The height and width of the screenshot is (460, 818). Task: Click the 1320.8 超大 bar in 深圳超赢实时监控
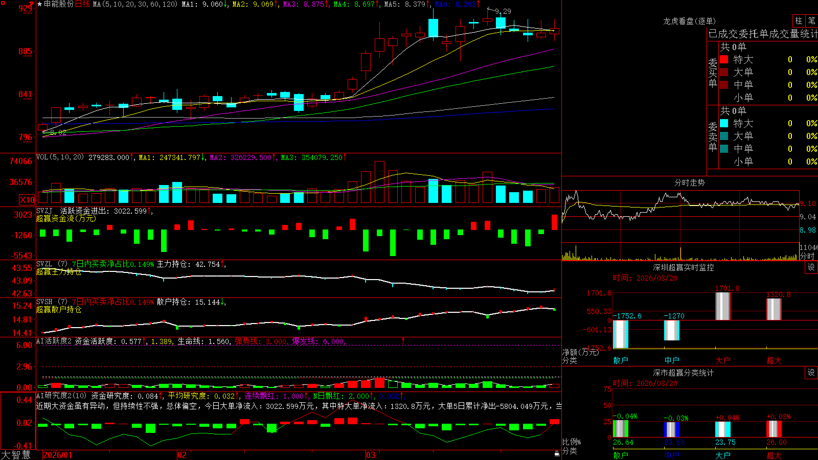(774, 309)
